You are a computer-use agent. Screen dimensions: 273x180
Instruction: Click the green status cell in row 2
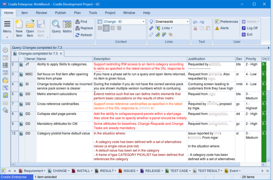[264, 67]
